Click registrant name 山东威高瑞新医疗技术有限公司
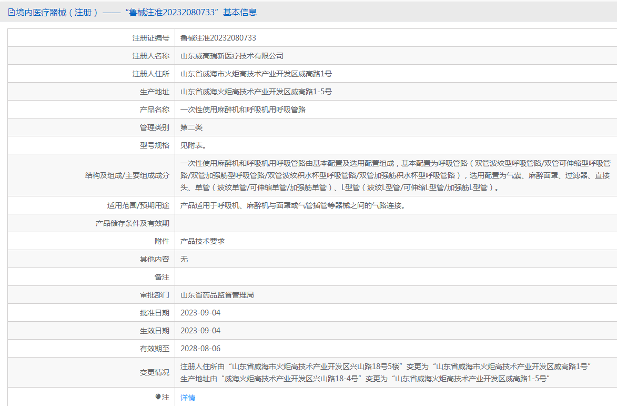 (x=232, y=56)
